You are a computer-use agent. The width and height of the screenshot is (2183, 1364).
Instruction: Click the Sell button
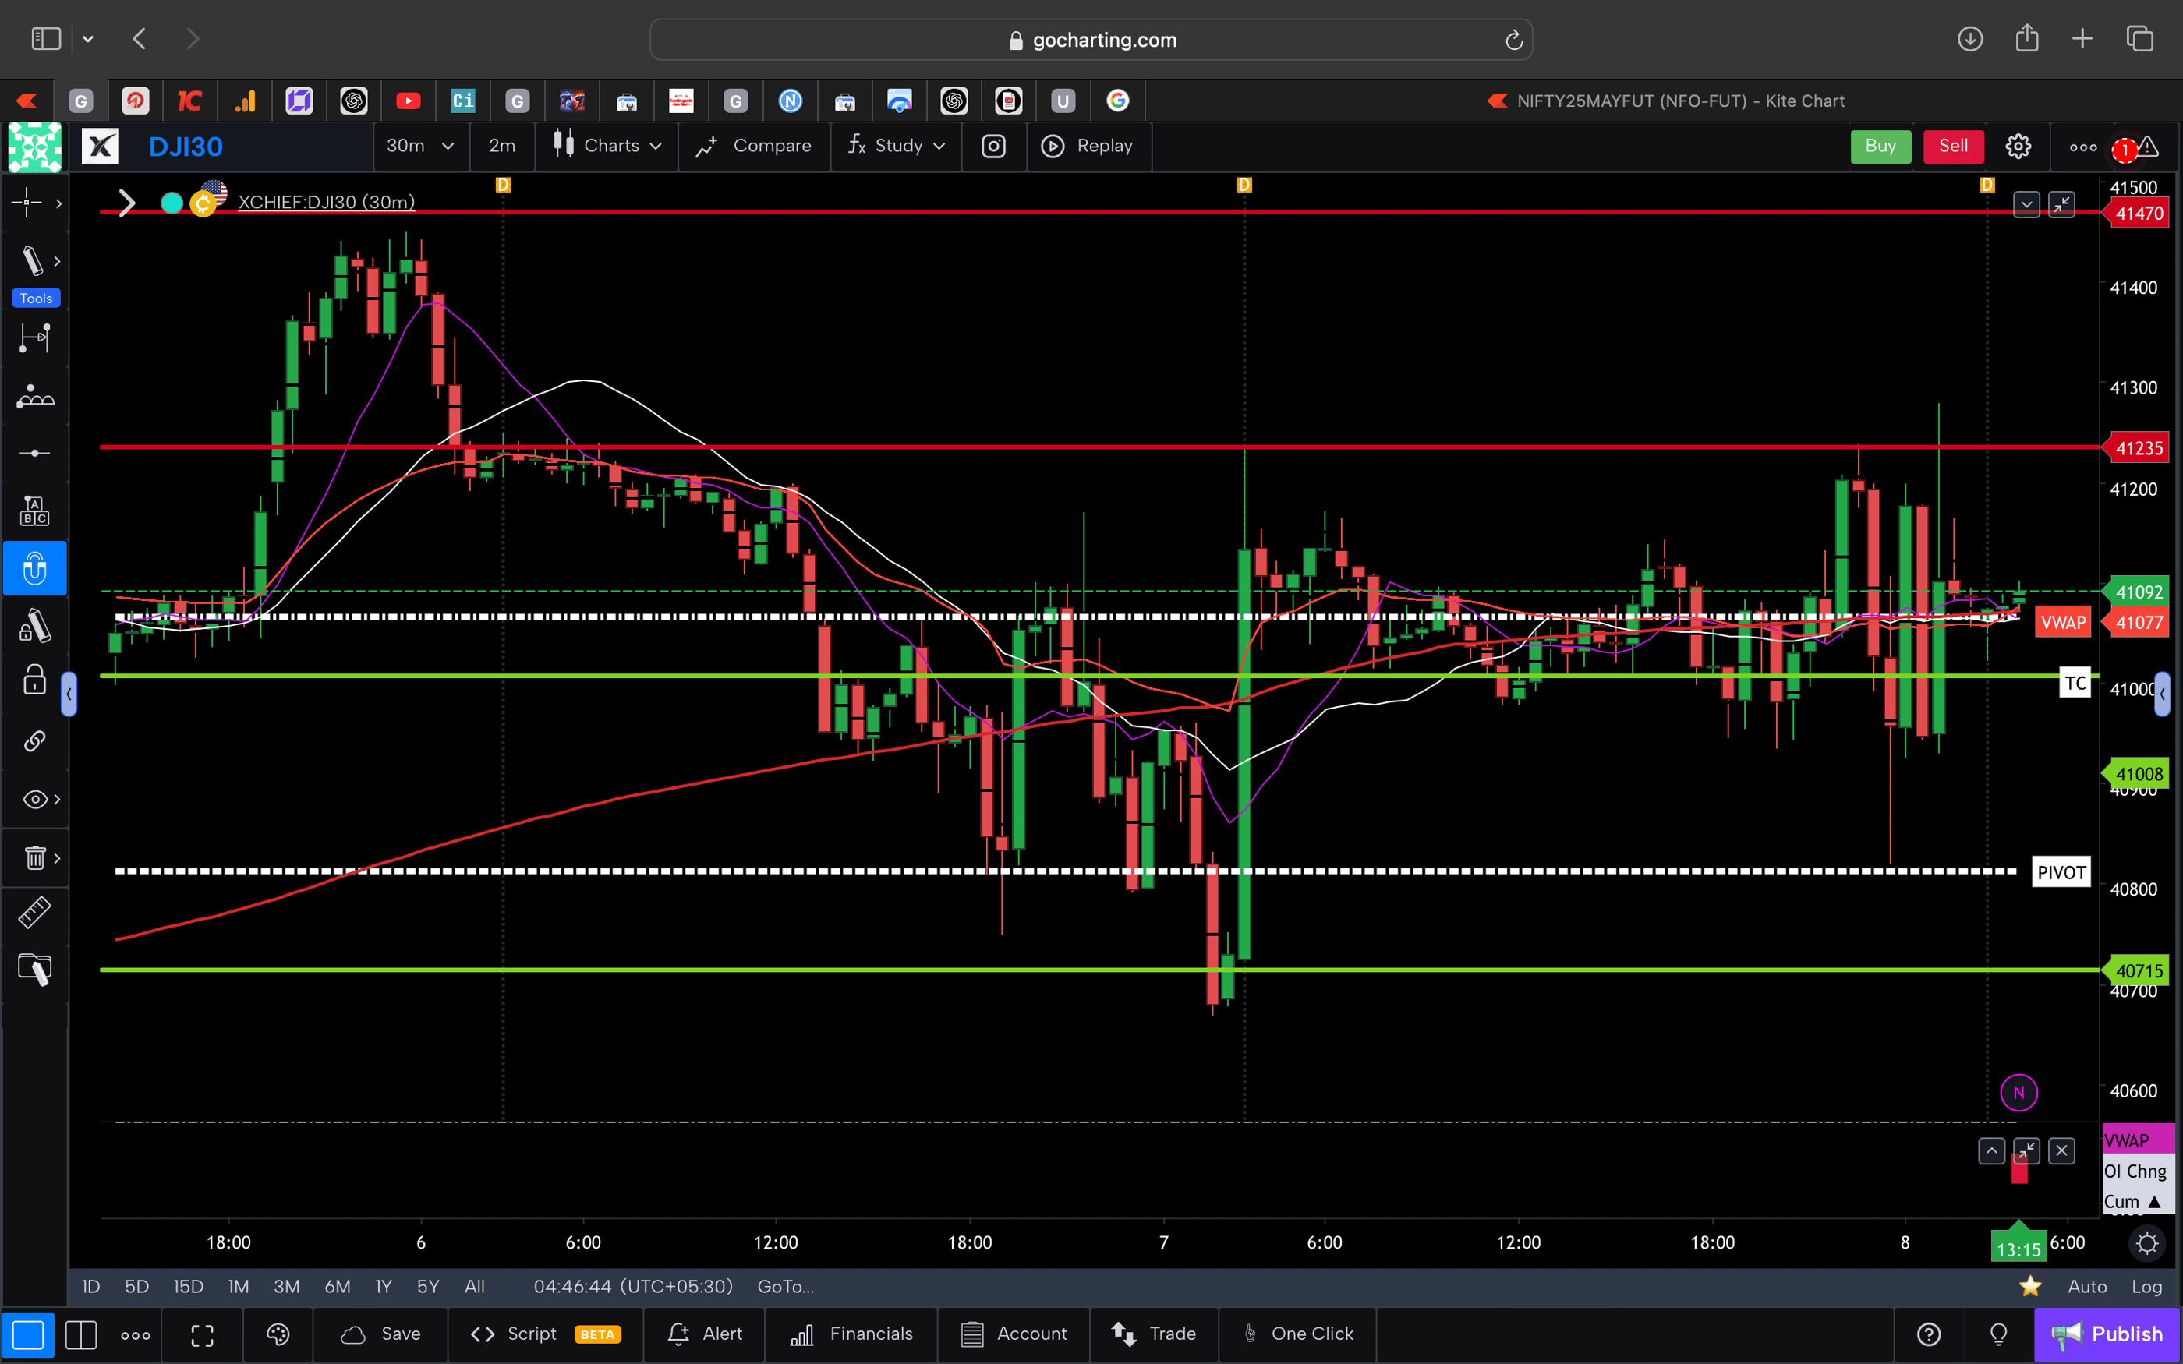[1952, 147]
